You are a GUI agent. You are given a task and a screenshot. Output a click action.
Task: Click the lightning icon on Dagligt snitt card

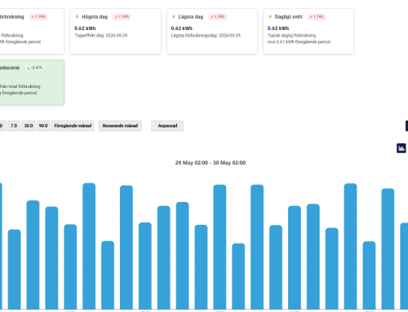click(270, 16)
